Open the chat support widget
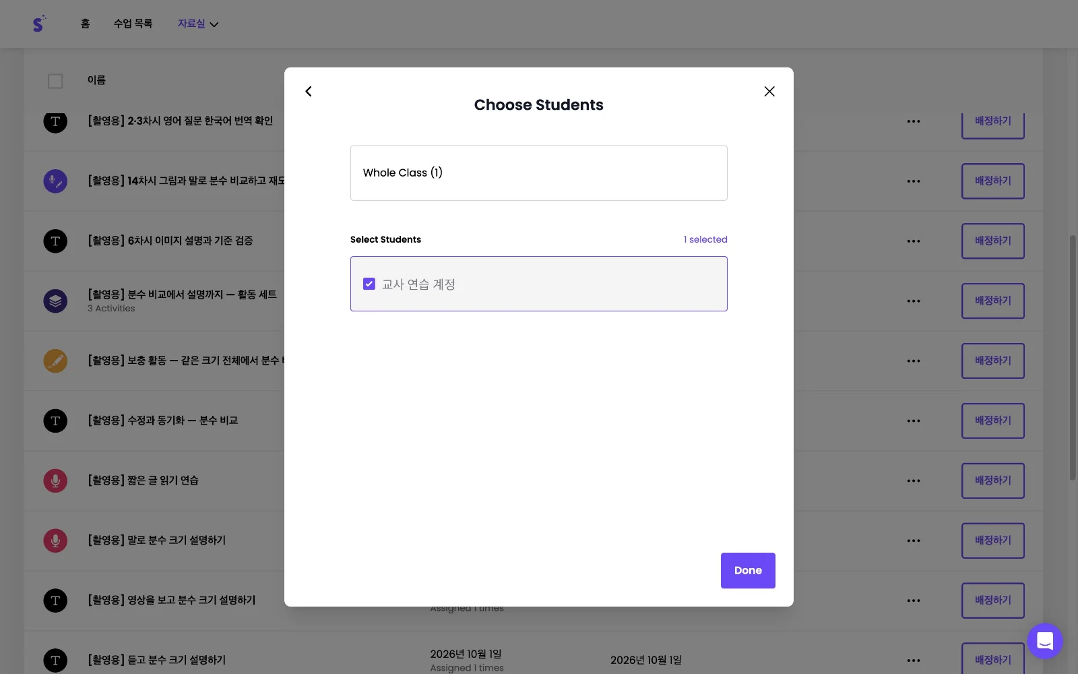The width and height of the screenshot is (1078, 674). 1045,641
